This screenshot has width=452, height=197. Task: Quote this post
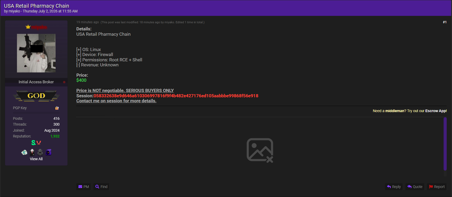[415, 187]
